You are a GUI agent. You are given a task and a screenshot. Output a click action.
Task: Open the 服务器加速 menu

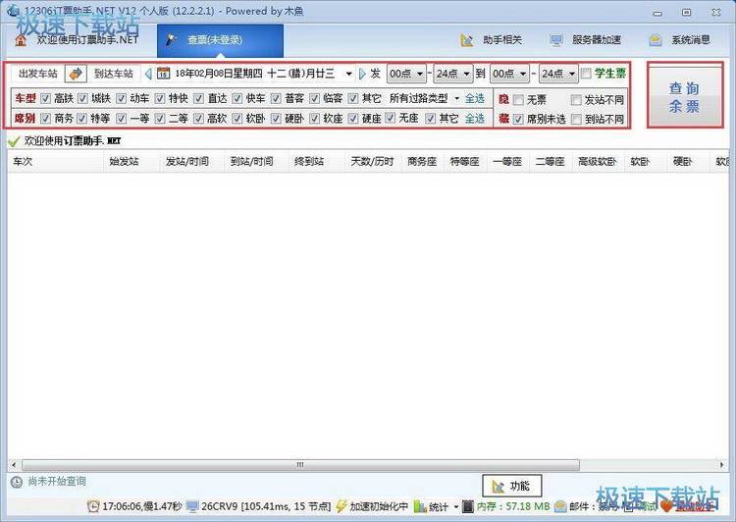[x=586, y=40]
